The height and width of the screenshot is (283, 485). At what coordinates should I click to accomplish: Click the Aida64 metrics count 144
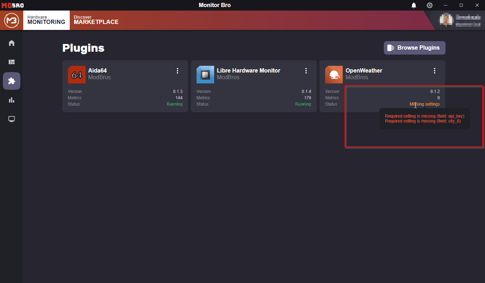click(x=179, y=98)
